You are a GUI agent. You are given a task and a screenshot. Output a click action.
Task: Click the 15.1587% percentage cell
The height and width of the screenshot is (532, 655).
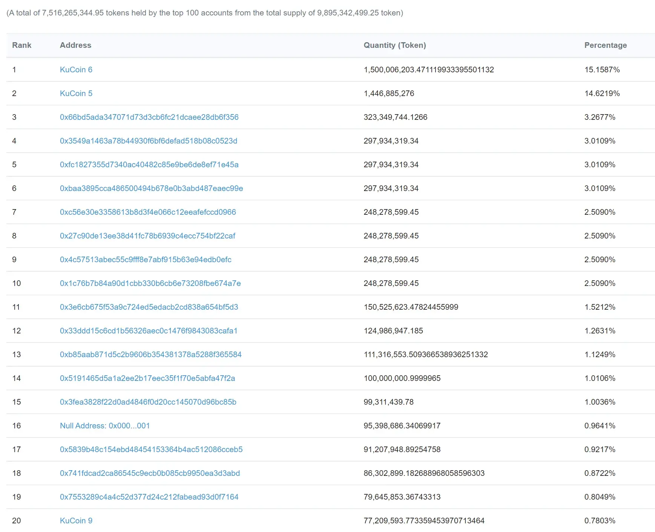pyautogui.click(x=602, y=70)
